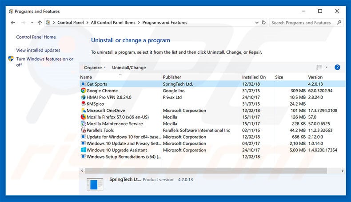Click the Update for Windows 10 icon
351x202 pixels.
click(x=83, y=137)
